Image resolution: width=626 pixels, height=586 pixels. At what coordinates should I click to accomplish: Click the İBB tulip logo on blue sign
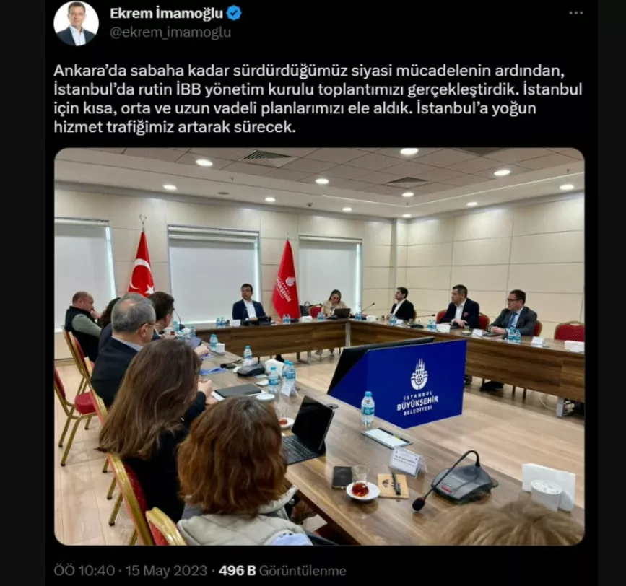(x=419, y=374)
